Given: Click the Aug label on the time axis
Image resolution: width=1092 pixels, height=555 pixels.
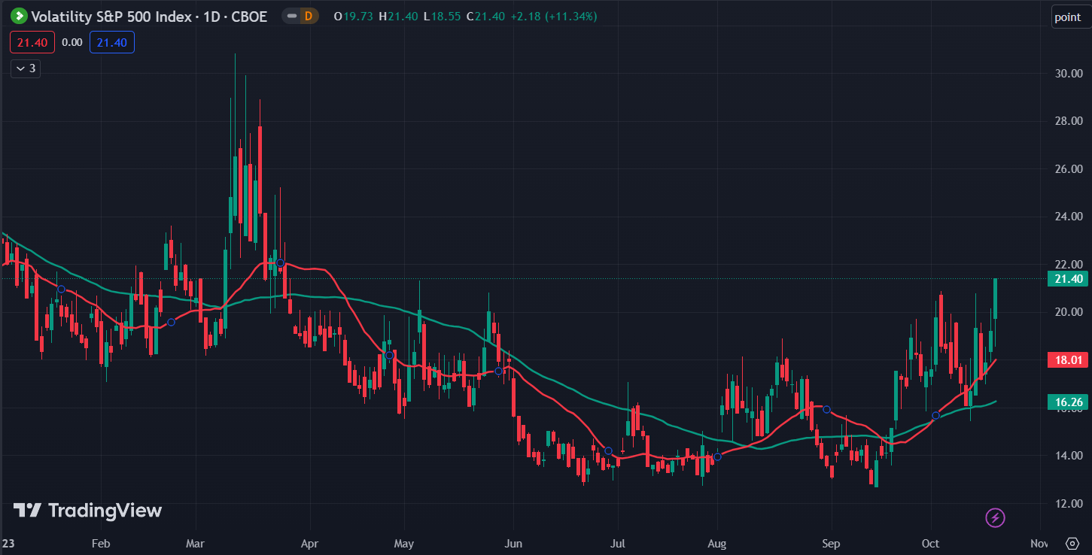Looking at the screenshot, I should (x=717, y=543).
